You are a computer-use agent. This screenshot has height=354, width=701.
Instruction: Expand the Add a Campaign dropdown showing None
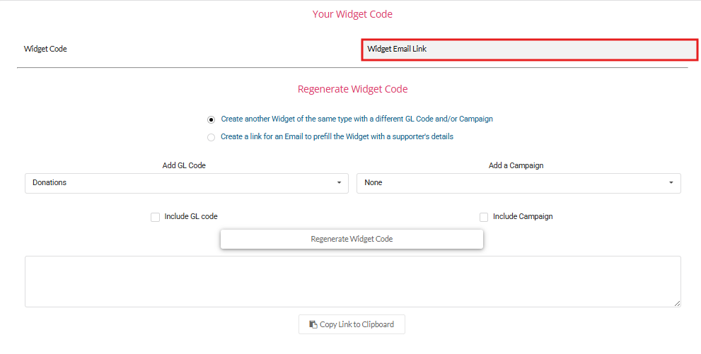pyautogui.click(x=518, y=183)
